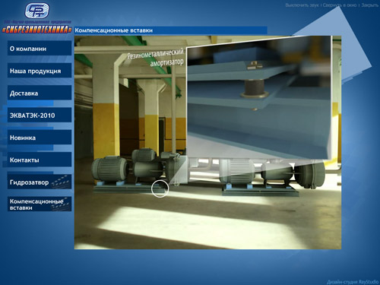Show the 'Контакты' page
The image size is (380, 285).
coord(40,160)
